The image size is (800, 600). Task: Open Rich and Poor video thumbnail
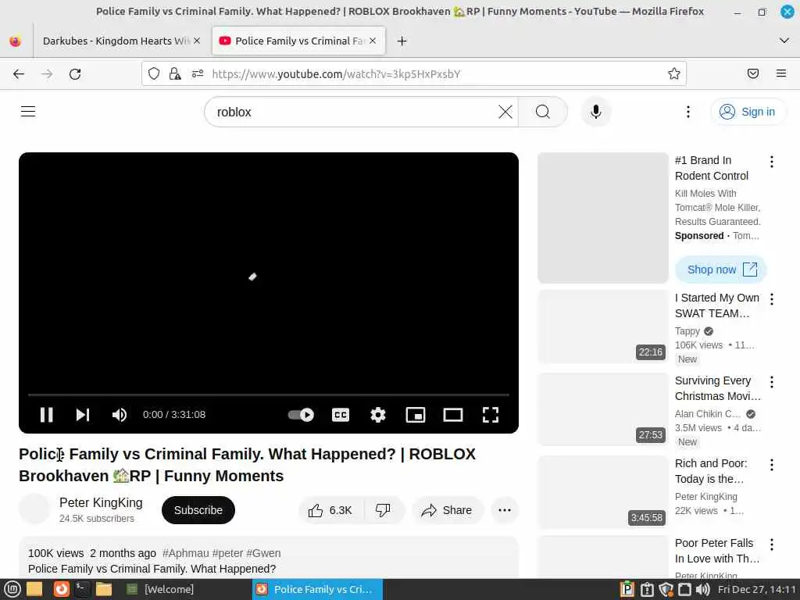(602, 492)
